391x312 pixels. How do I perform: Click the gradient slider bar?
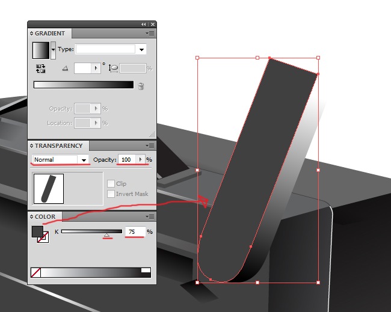click(x=84, y=85)
